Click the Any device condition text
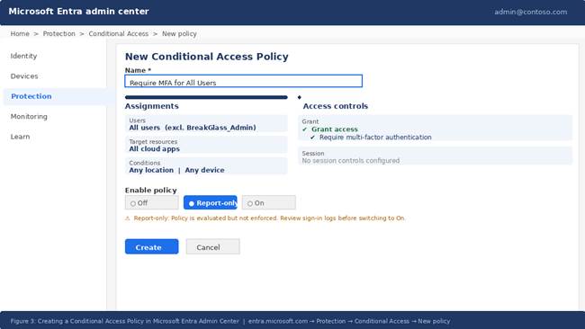The height and width of the screenshot is (329, 585). click(205, 170)
